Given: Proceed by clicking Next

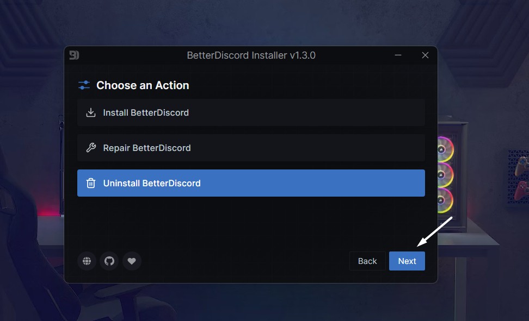Looking at the screenshot, I should pos(407,261).
